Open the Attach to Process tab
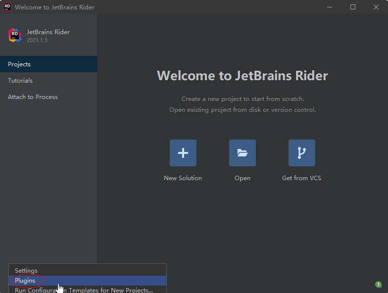The height and width of the screenshot is (293, 388). pyautogui.click(x=48, y=97)
